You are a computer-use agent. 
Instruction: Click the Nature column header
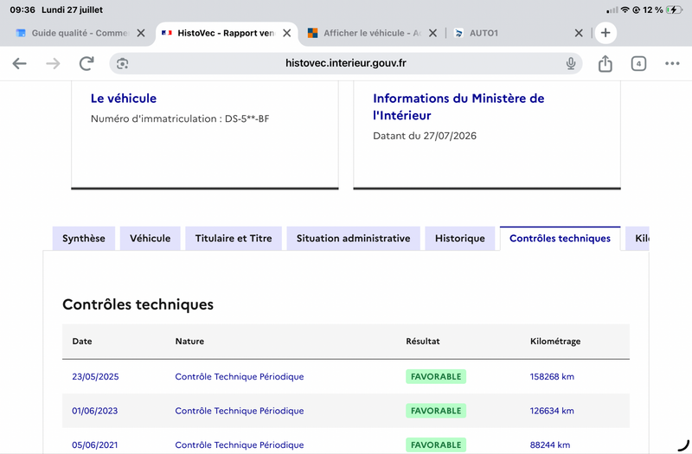[189, 341]
